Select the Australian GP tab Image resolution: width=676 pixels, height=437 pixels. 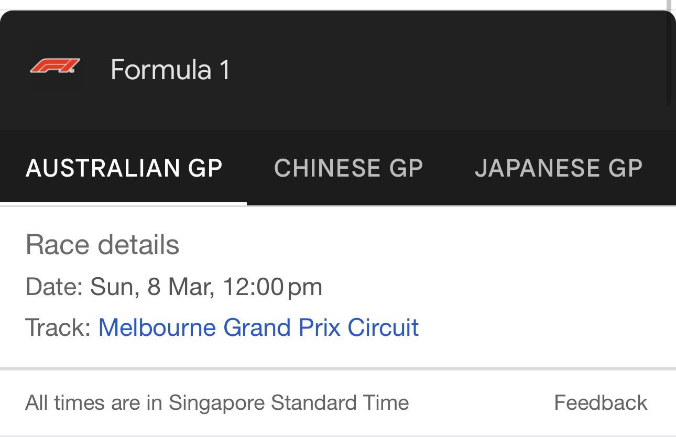coord(124,168)
